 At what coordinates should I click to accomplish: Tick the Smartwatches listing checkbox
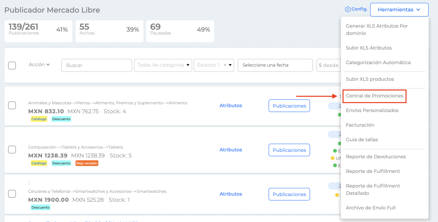12,194
